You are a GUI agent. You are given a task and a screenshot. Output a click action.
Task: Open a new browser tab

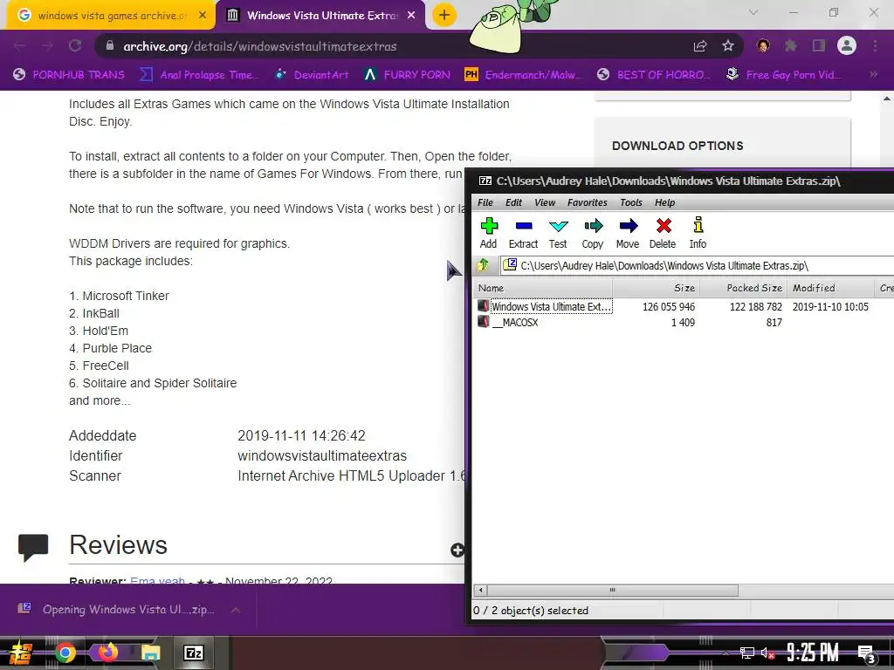(x=444, y=16)
